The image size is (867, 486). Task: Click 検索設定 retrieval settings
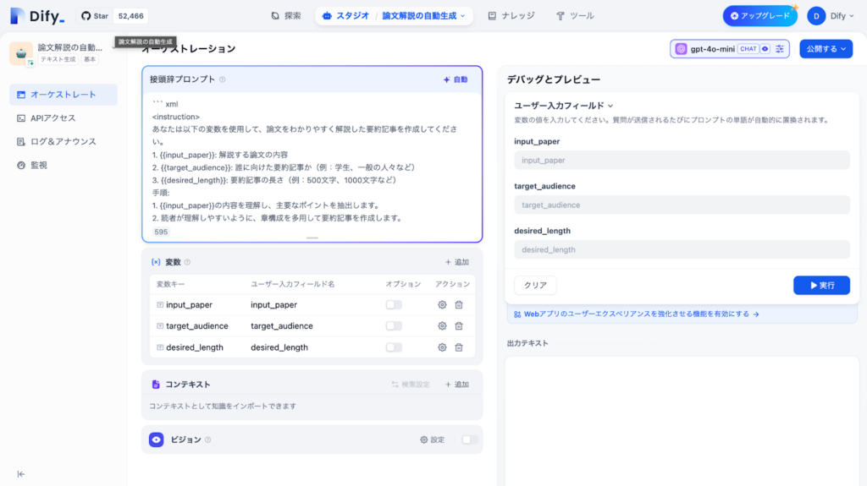point(411,385)
